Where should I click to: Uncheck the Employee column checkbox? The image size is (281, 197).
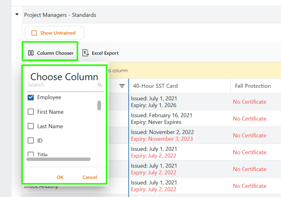point(31,97)
